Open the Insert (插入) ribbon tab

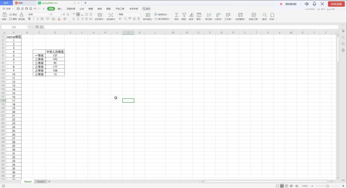coord(60,9)
